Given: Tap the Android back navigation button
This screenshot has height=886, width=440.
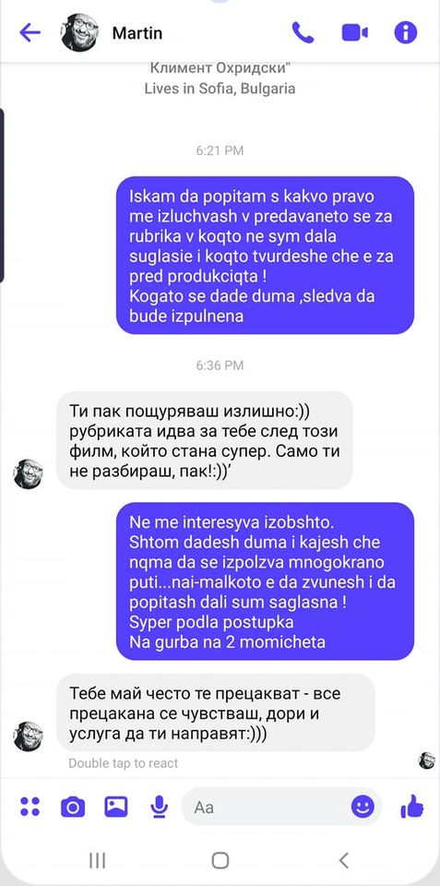Looking at the screenshot, I should coord(343,860).
